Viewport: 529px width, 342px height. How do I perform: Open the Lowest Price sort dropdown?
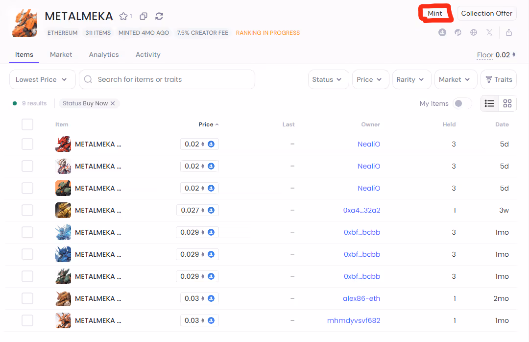click(x=42, y=79)
